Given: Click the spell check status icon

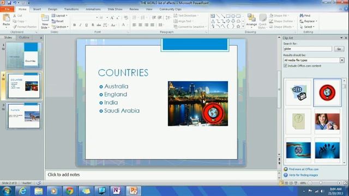Looking at the screenshot, I should click(x=39, y=183).
